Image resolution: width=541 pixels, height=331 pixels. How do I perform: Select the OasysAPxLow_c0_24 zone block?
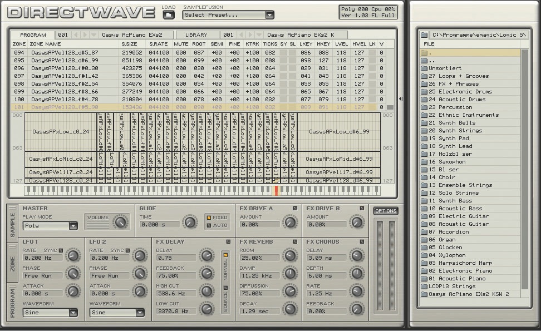61,132
